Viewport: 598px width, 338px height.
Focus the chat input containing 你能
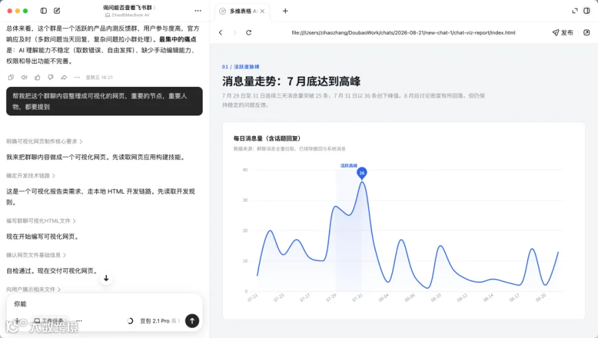104,303
